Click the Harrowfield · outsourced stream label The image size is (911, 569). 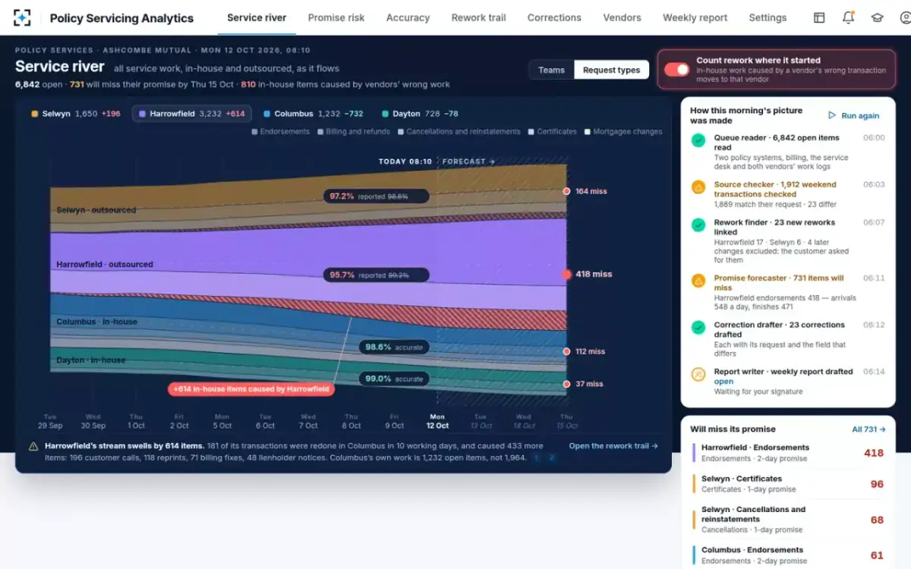(105, 265)
